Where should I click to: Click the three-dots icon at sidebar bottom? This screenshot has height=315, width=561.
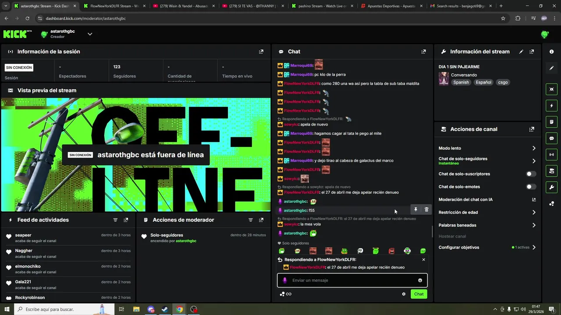pyautogui.click(x=551, y=203)
